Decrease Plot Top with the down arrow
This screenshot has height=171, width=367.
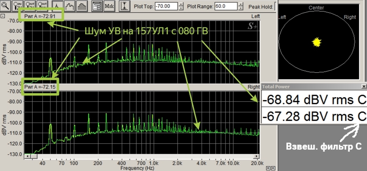coord(181,8)
